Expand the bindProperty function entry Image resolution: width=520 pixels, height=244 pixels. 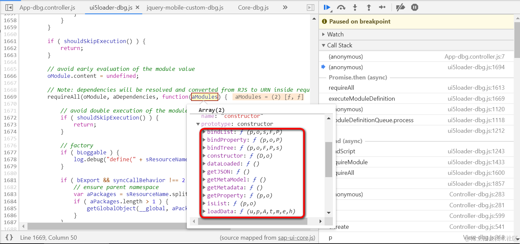[204, 140]
